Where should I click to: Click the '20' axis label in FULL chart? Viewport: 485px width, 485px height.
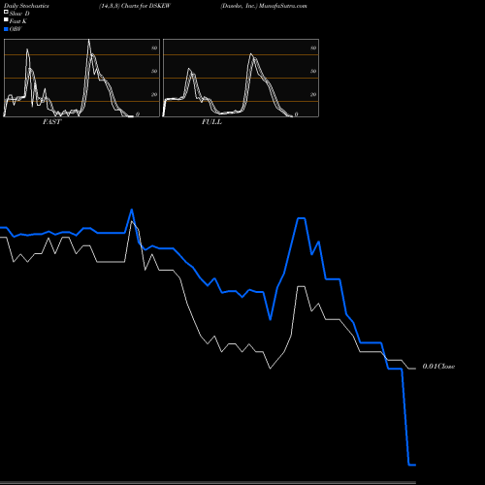point(313,94)
